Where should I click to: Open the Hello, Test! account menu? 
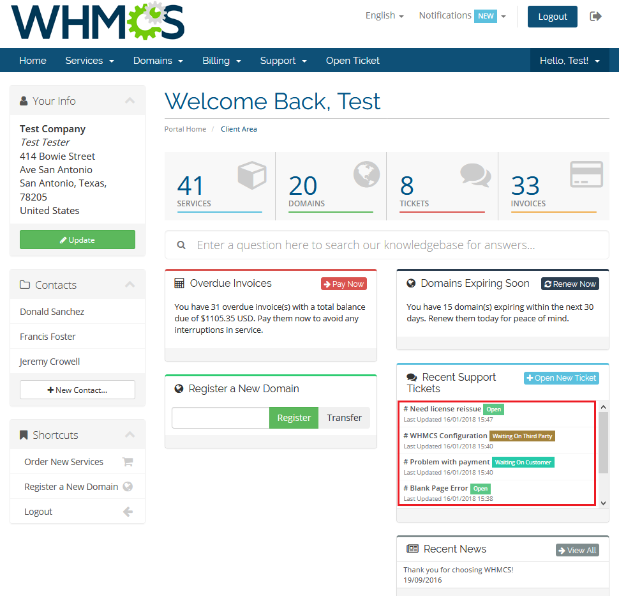(x=569, y=61)
